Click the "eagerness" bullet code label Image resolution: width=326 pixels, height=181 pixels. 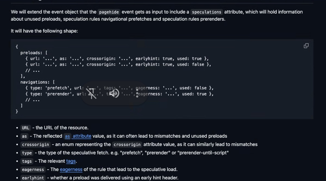coord(33,170)
